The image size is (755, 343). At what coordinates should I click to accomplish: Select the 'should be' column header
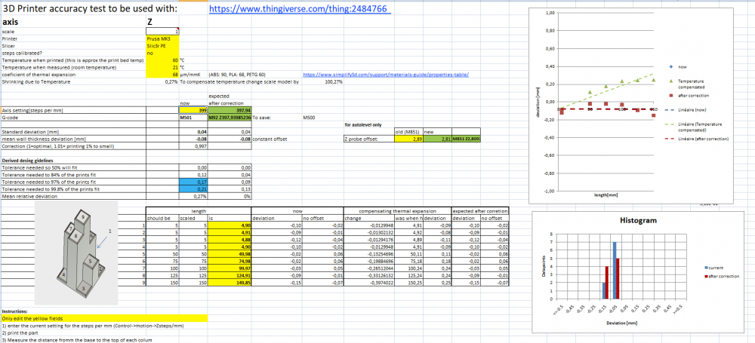click(x=162, y=217)
